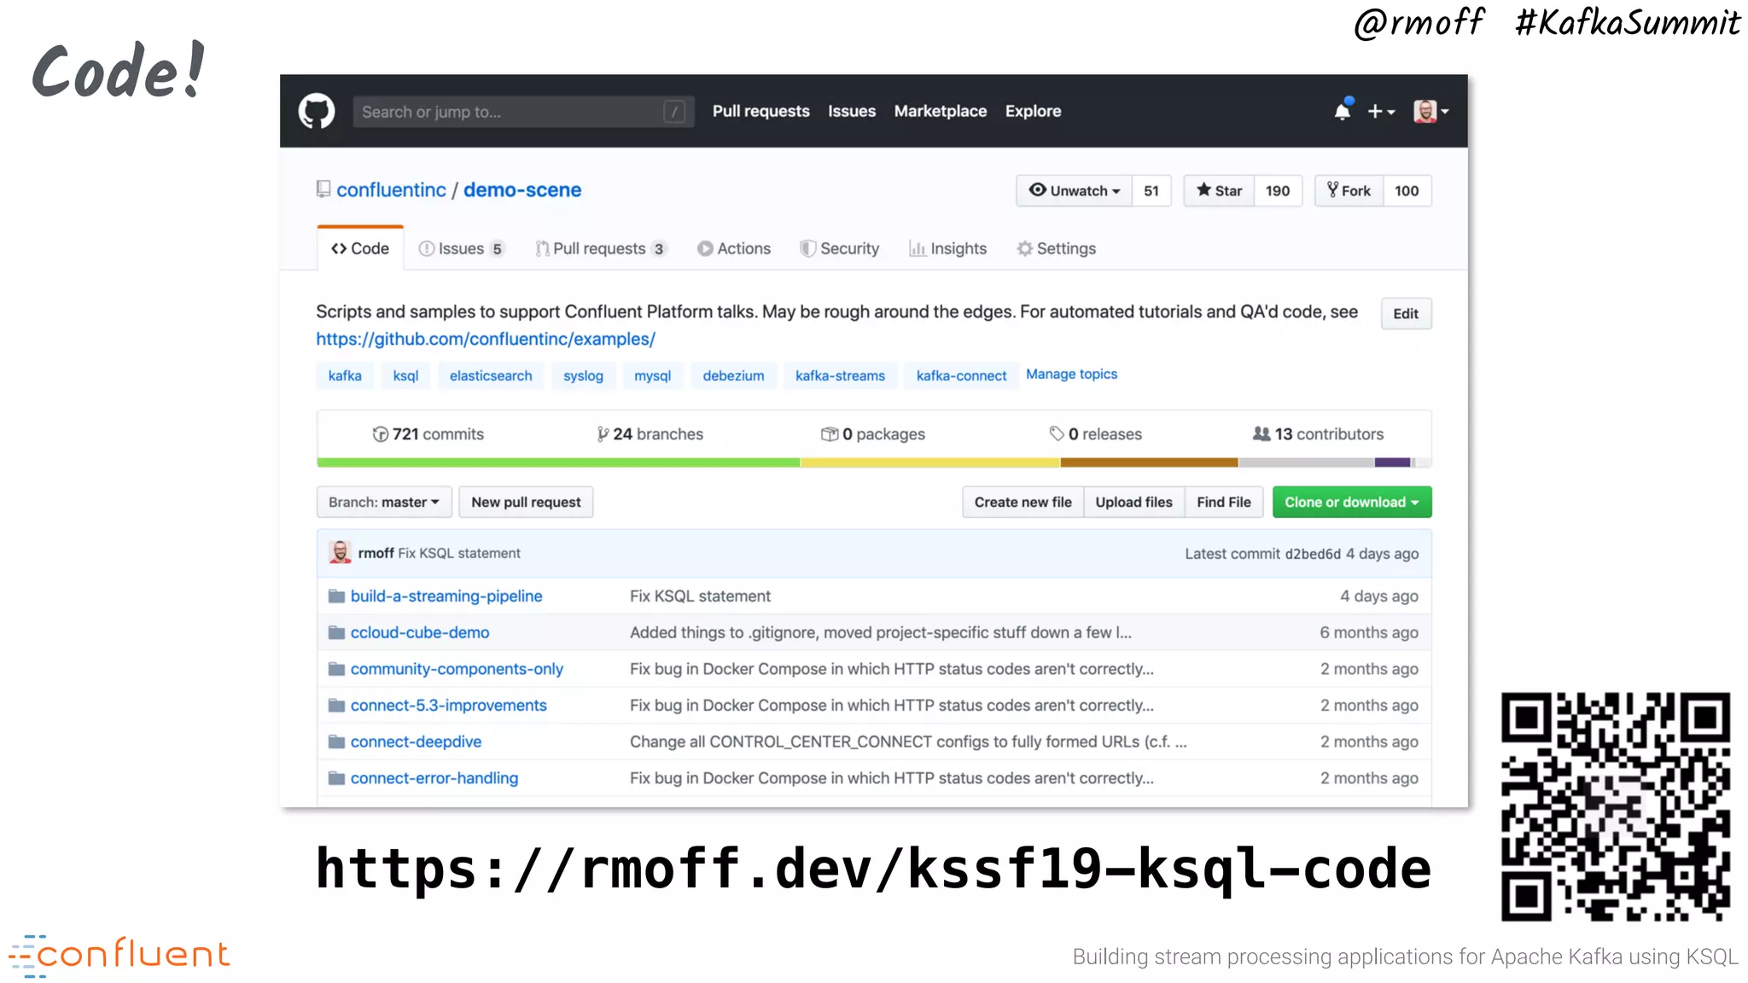
Task: Select the kafka topic tag
Action: [x=345, y=375]
